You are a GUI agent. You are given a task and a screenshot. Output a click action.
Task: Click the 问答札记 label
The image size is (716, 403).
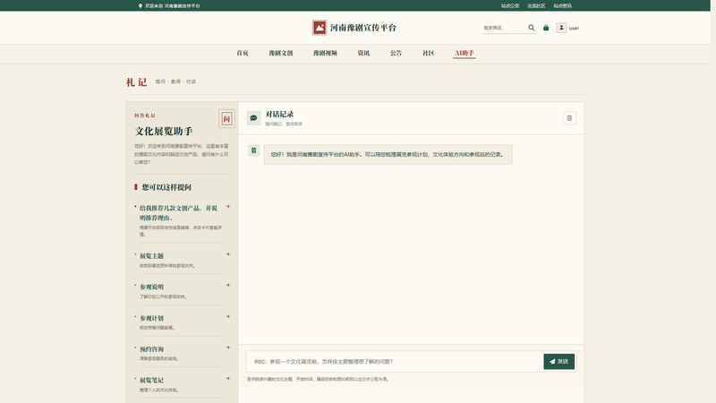point(145,116)
